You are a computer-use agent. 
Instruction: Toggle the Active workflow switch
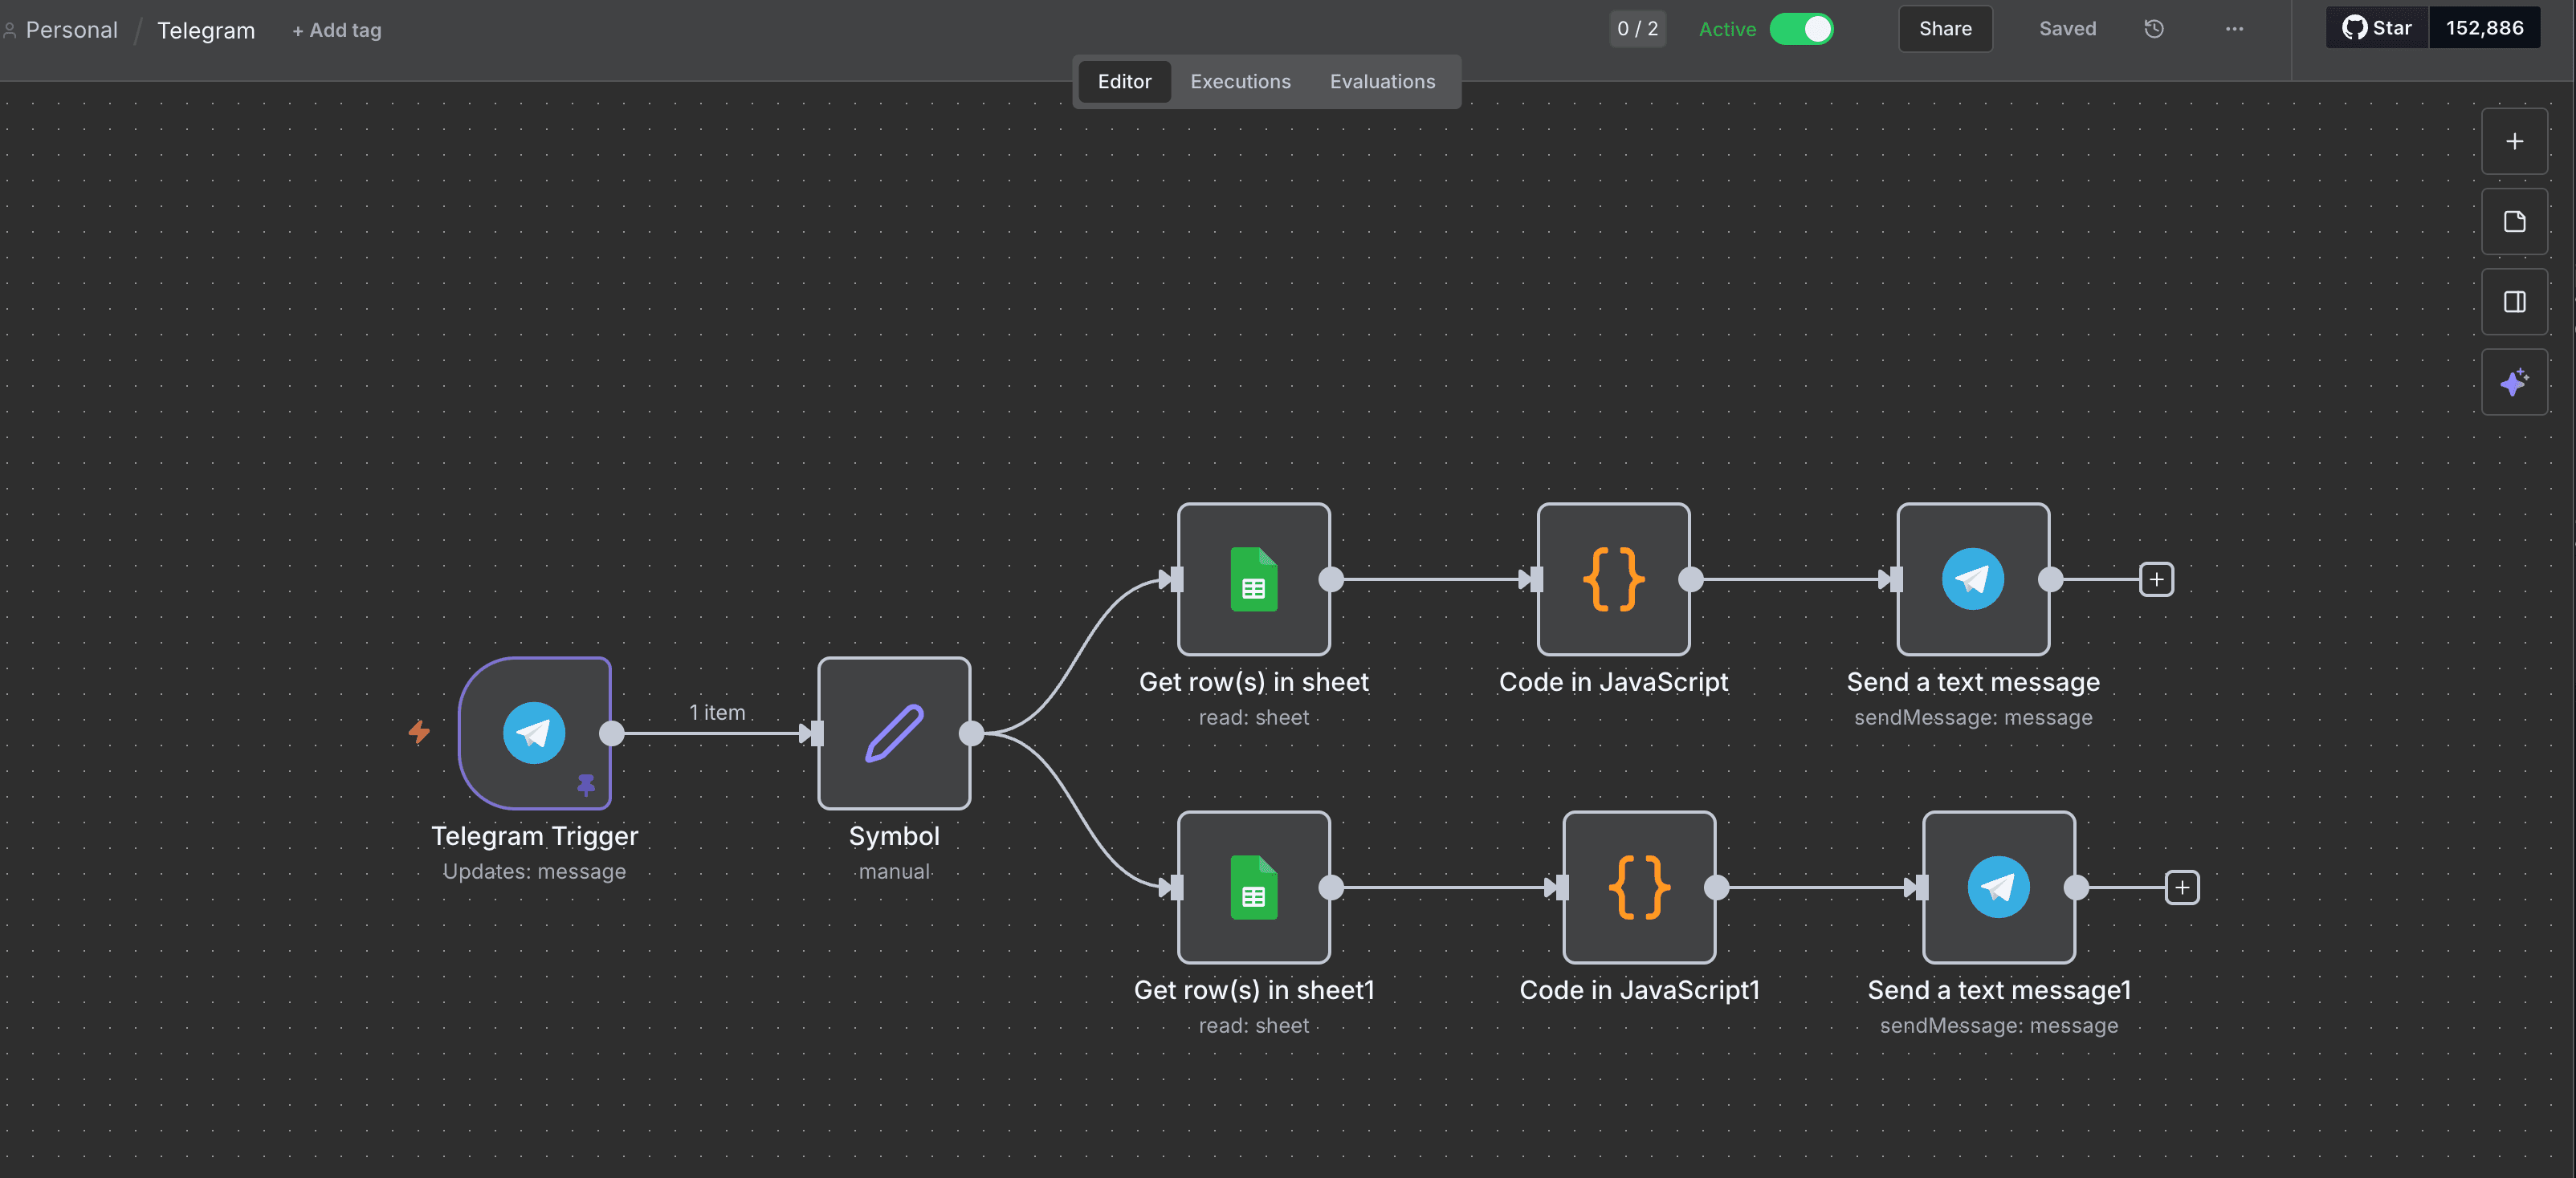coord(1801,29)
